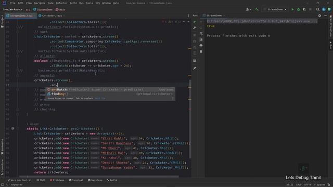Toggle Structure tool window on left stripe
The height and width of the screenshot is (187, 333).
pos(2,167)
